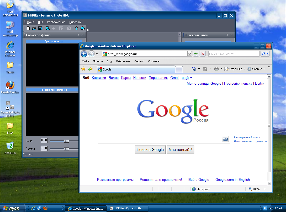
Task: Pin the Быстрые шаги panel
Action: [x=227, y=35]
